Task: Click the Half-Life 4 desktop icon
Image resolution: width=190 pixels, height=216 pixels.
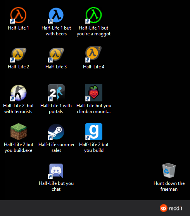Action: click(x=93, y=54)
